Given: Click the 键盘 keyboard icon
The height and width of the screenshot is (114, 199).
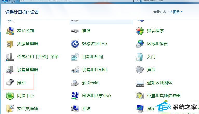Looking at the screenshot, I should (x=75, y=31).
